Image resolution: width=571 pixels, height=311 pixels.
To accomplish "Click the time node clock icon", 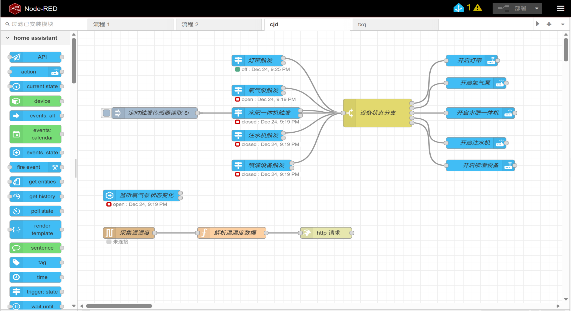I will (x=16, y=277).
